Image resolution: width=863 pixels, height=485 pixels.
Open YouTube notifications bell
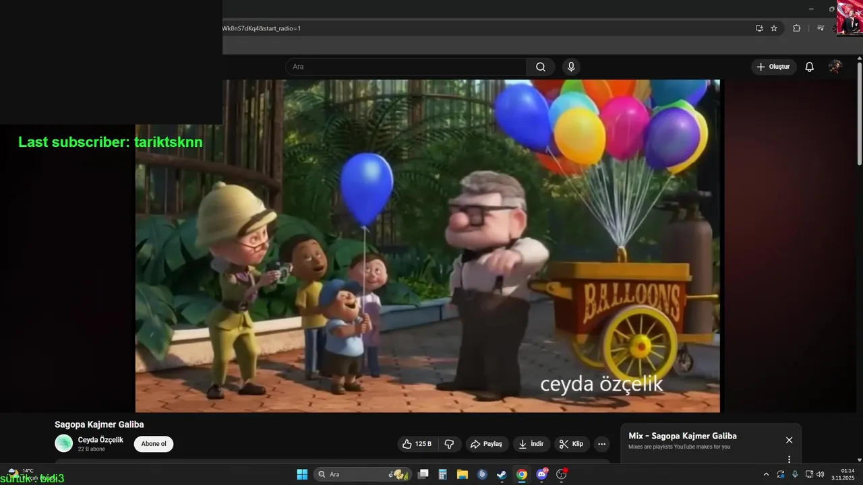[810, 67]
